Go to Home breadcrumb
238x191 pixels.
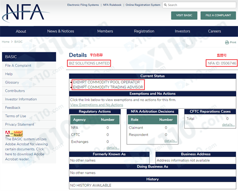click(6, 42)
